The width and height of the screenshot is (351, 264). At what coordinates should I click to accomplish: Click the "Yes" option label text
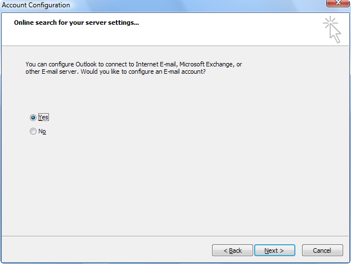[x=43, y=117]
